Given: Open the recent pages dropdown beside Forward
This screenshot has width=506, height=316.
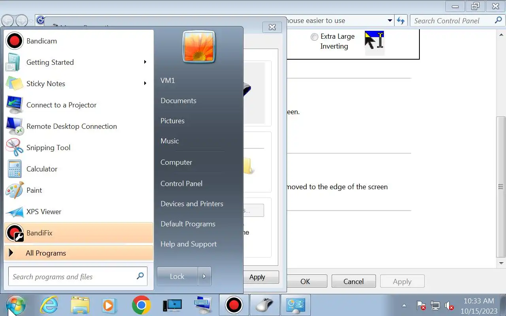Looking at the screenshot, I should [31, 21].
